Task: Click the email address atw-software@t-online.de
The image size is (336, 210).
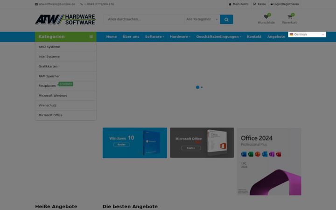Action: [x=57, y=4]
